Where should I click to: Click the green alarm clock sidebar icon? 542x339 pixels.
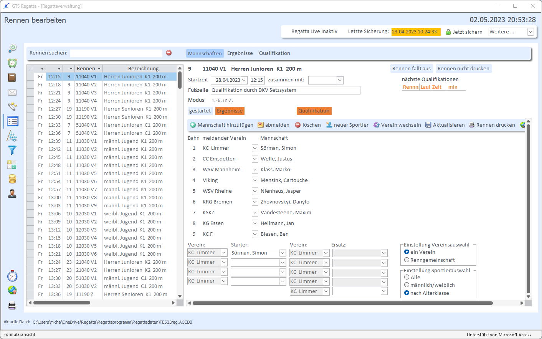[12, 63]
